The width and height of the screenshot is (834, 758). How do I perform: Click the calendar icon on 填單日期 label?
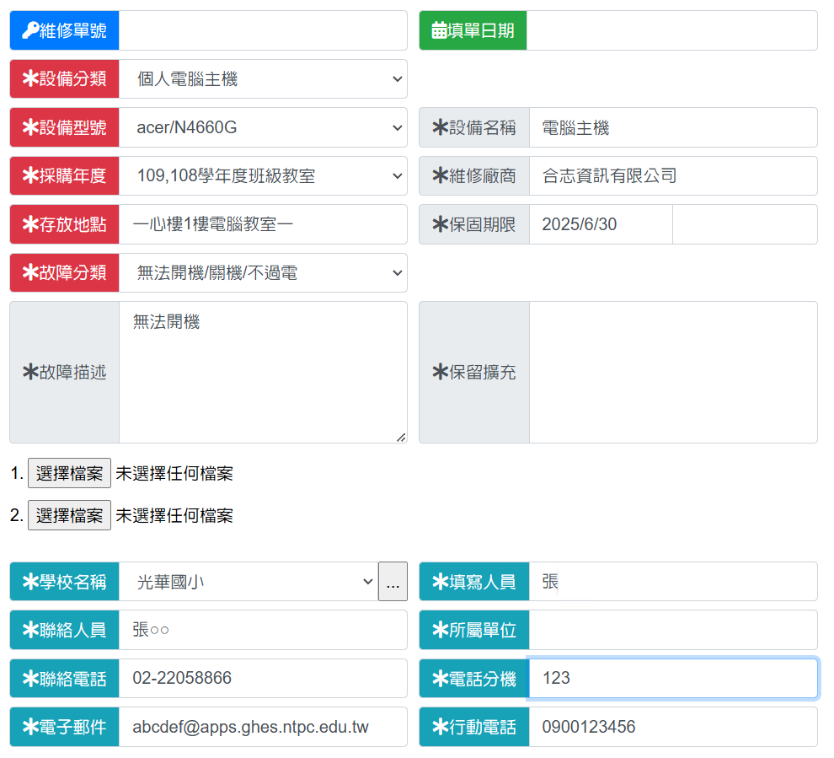[438, 30]
